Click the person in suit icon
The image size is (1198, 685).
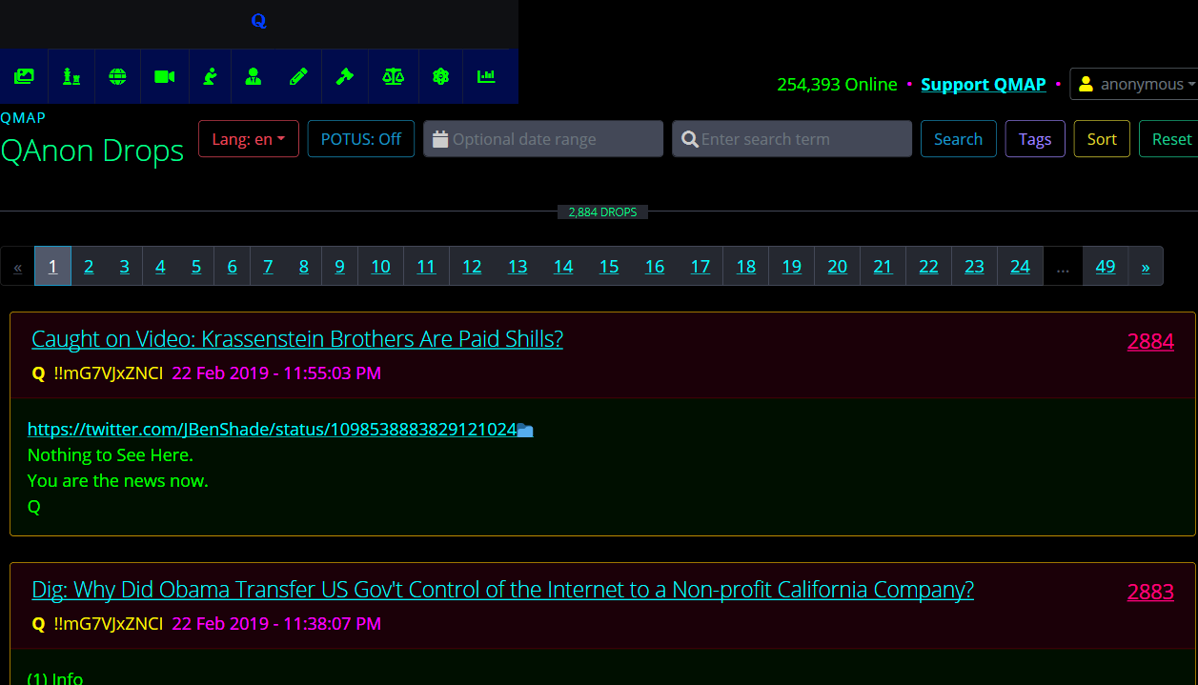253,76
